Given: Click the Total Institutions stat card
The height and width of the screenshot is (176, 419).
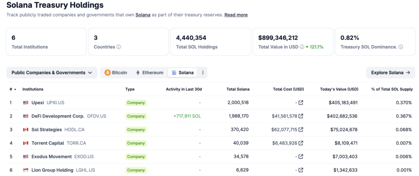Looking at the screenshot, I should click(x=46, y=42).
